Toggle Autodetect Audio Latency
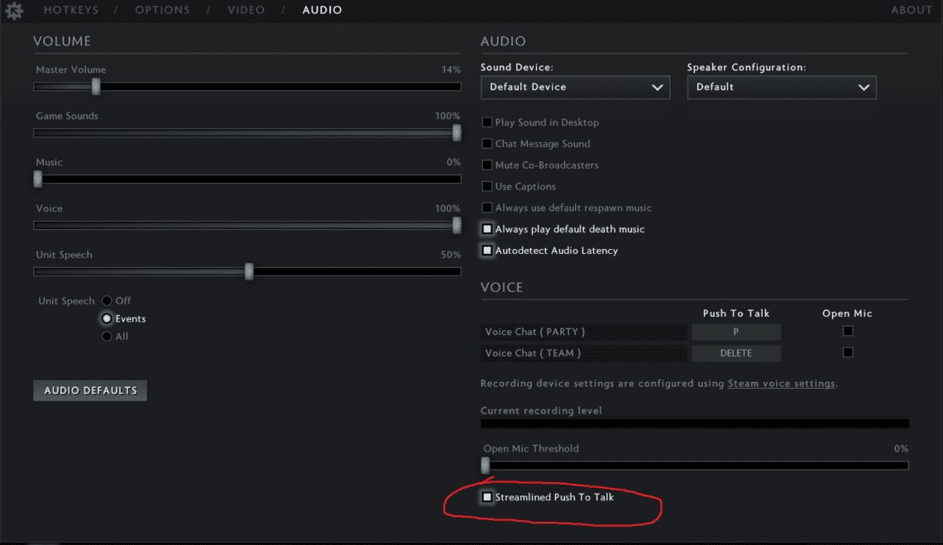Screen dimensions: 943x545 [487, 250]
